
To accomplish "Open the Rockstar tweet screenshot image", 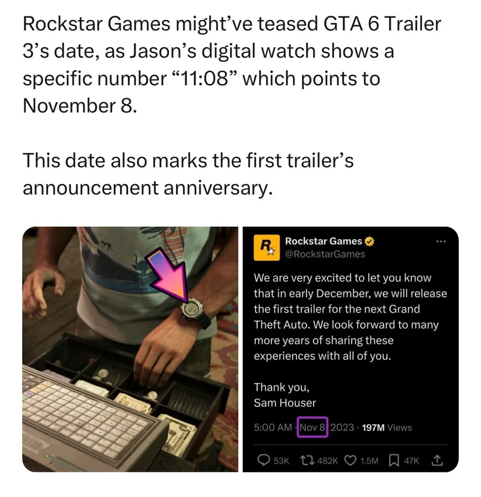I will pos(351,349).
